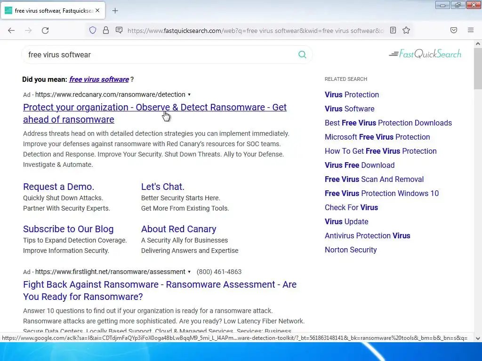Bookmark this page with star icon
This screenshot has height=361, width=482.
point(406,30)
